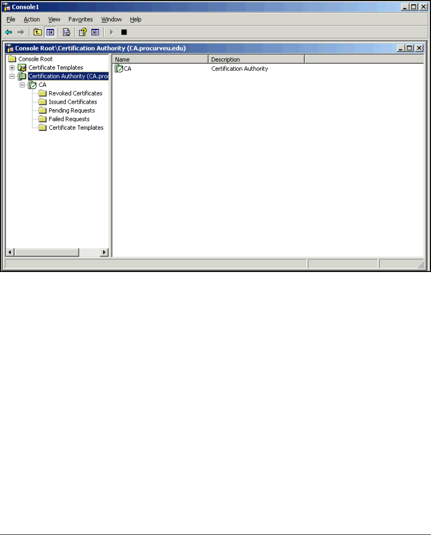Viewport: 431px width, 535px height.
Task: Maximize the Console1 main window
Action: (x=414, y=7)
